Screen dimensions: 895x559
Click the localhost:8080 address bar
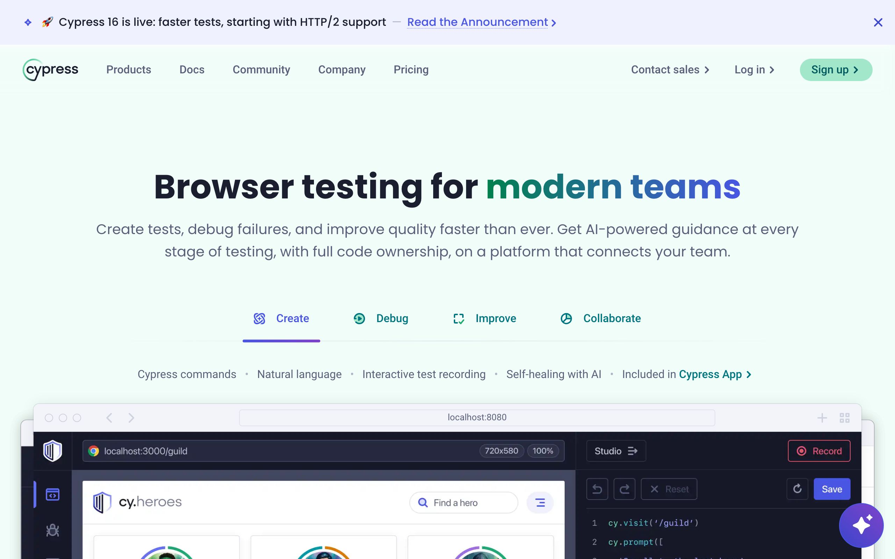(477, 418)
